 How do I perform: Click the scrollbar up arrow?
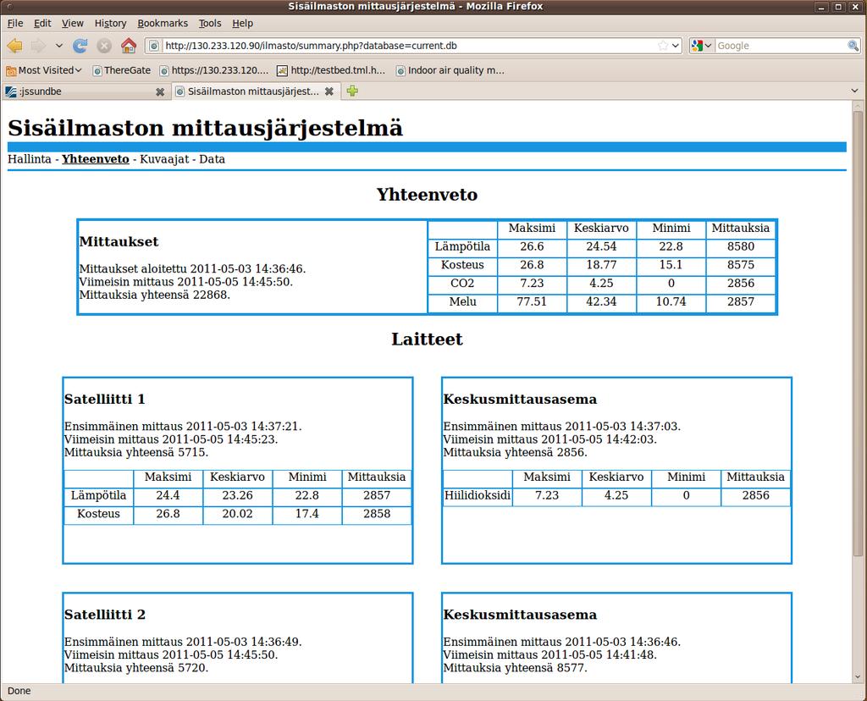[858, 106]
